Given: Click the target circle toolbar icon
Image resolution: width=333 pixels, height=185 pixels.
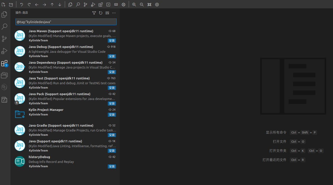Looking at the screenshot, I should (x=157, y=5).
